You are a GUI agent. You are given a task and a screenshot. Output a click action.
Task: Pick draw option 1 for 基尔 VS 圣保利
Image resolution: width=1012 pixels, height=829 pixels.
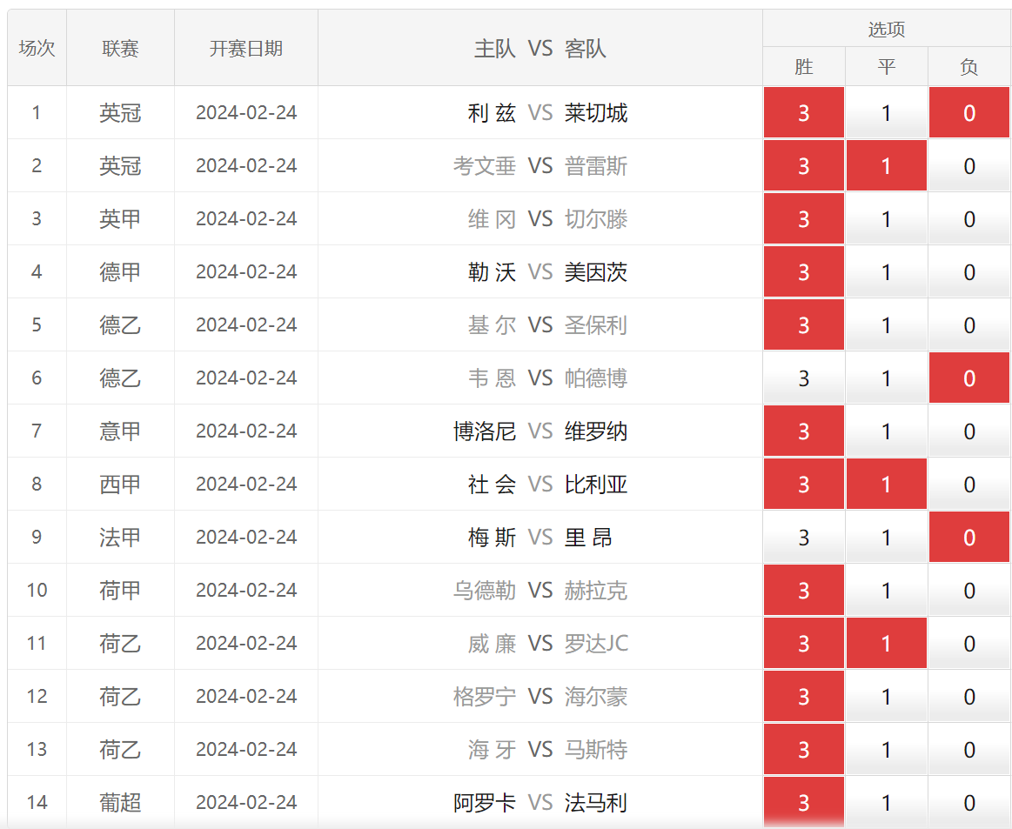886,324
